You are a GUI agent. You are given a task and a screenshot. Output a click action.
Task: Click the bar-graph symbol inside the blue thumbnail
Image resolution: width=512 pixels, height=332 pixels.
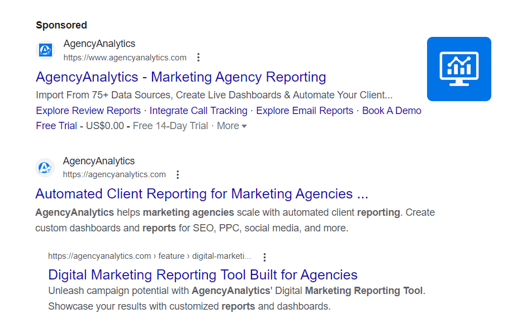click(x=459, y=65)
